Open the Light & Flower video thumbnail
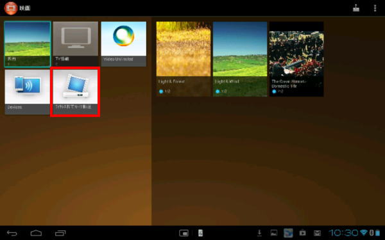This screenshot has width=385, height=240. pos(184,59)
